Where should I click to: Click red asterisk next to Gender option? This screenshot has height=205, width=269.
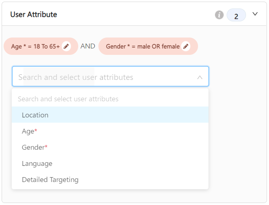tap(46, 146)
